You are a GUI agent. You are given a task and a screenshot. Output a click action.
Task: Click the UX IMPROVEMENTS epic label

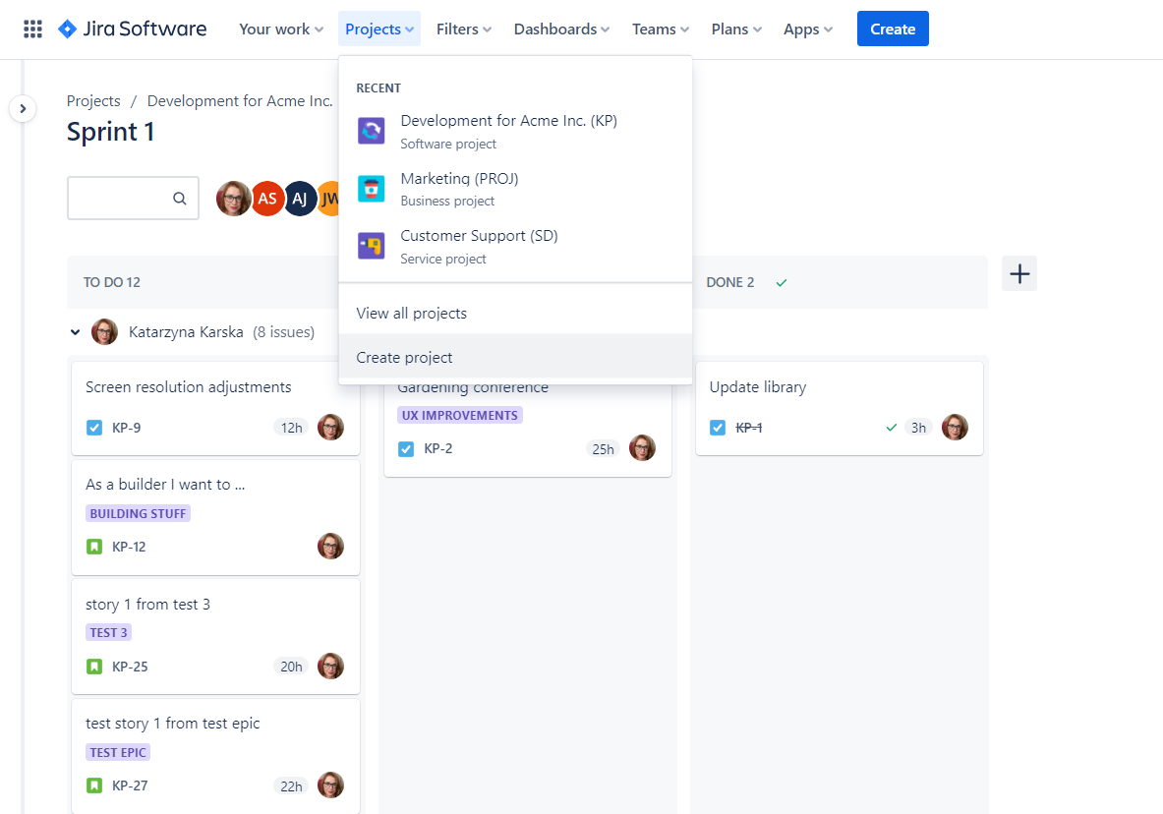(x=459, y=416)
